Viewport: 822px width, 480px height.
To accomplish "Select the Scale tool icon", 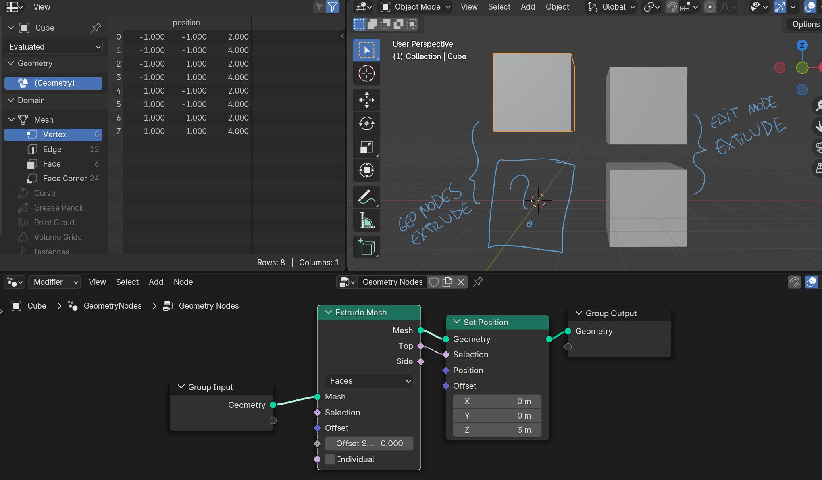I will (366, 147).
